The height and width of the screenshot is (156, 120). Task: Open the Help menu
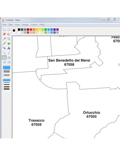click(x=42, y=25)
